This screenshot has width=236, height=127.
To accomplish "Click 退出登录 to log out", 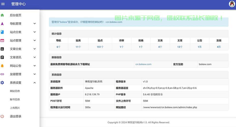I will [16, 116].
